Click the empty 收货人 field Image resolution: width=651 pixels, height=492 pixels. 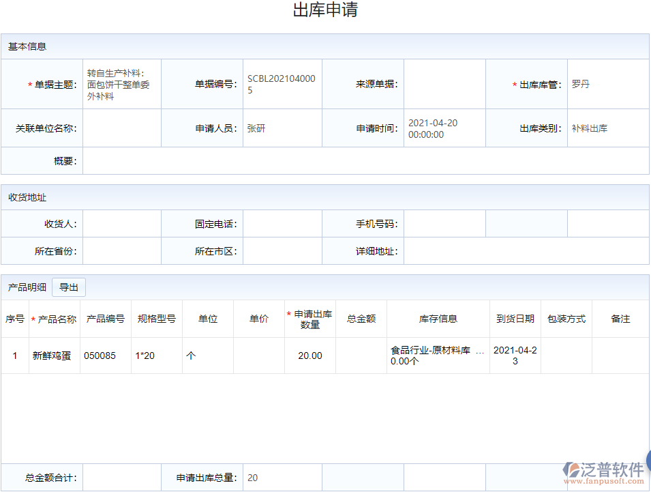[121, 223]
